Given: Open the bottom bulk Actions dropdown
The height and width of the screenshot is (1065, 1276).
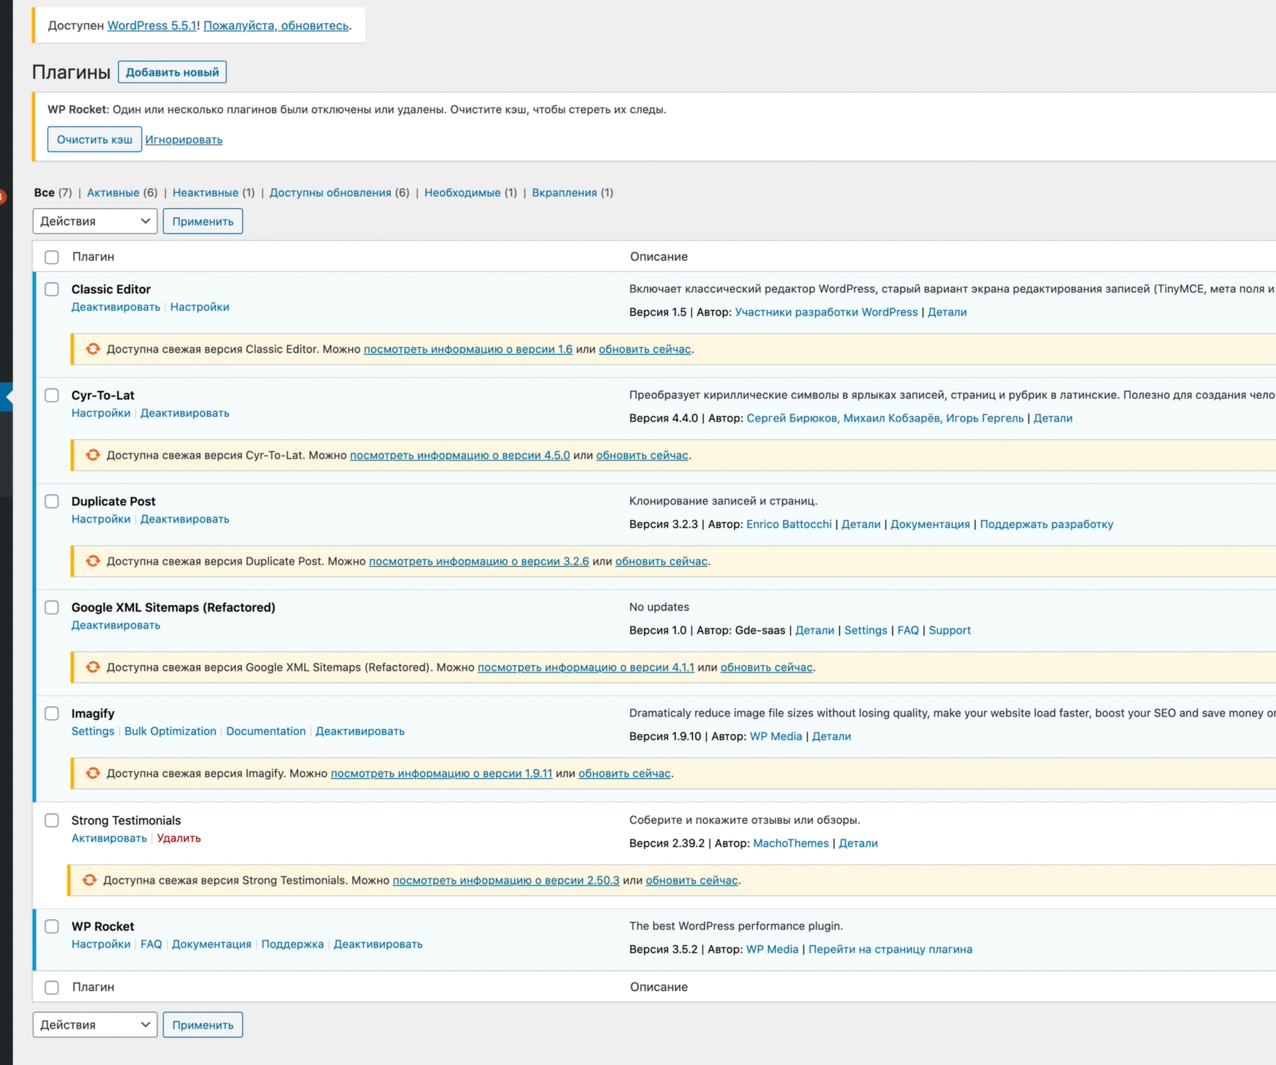Looking at the screenshot, I should click(95, 1024).
